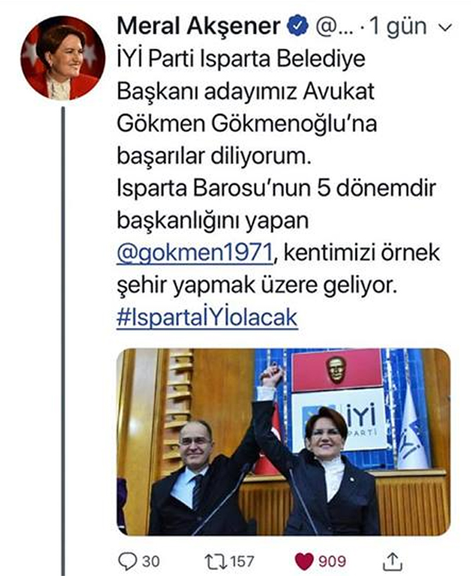Image resolution: width=471 pixels, height=576 pixels.
Task: Click the truncated @... handle
Action: tap(334, 27)
